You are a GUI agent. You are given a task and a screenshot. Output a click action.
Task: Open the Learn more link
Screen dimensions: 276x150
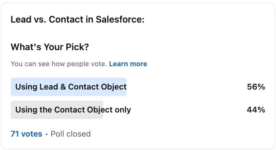coord(128,64)
